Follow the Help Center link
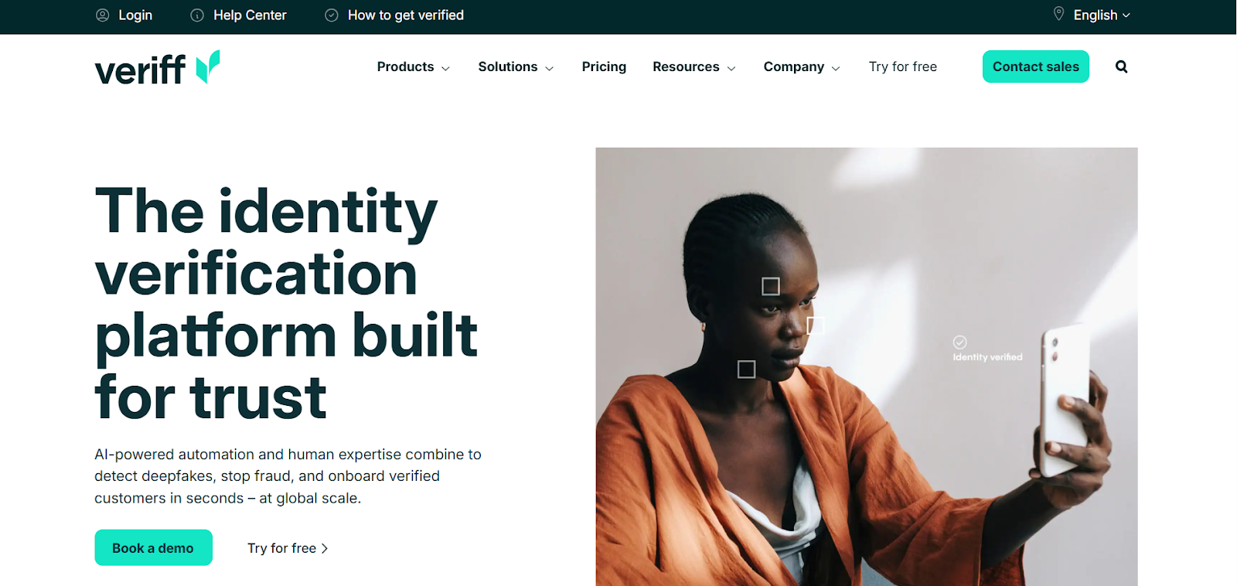Viewport: 1237px width, 586px height. [x=250, y=15]
